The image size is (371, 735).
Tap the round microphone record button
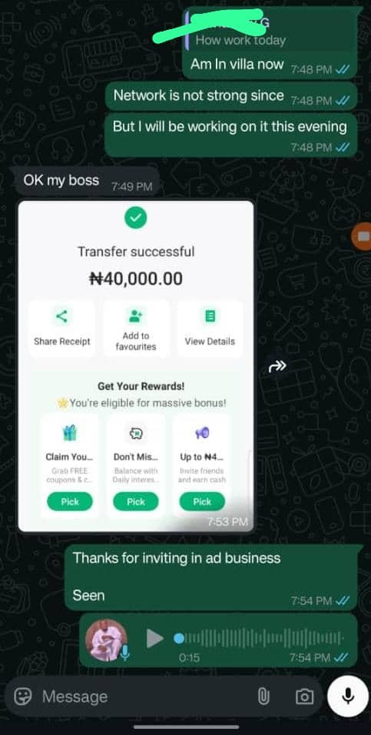click(x=348, y=696)
